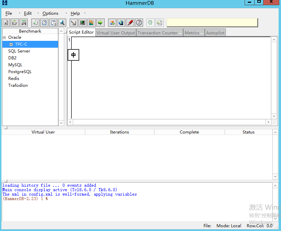Open the Options menu
281x231 pixels.
(x=50, y=13)
